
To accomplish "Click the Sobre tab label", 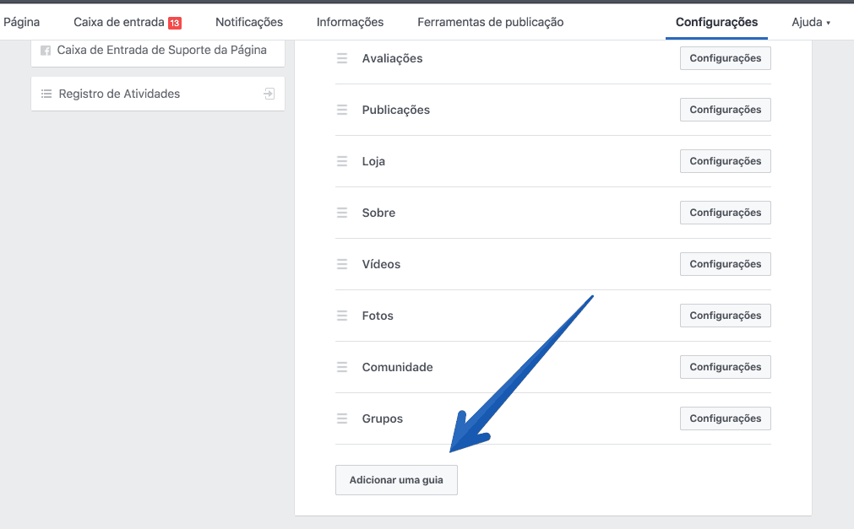I will (378, 213).
